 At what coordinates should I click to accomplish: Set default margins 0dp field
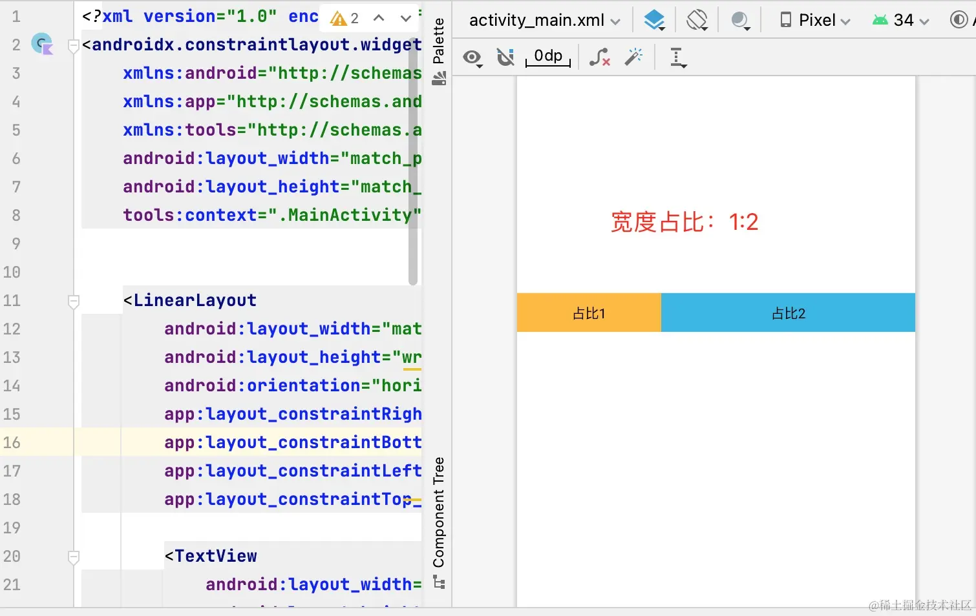pos(548,57)
